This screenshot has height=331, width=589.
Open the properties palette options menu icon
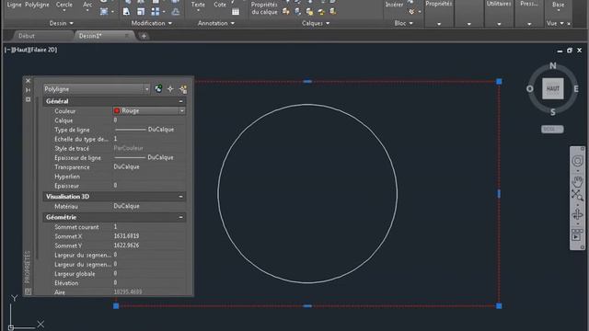point(29,99)
